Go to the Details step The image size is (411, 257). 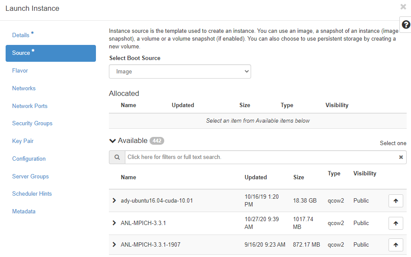(21, 35)
